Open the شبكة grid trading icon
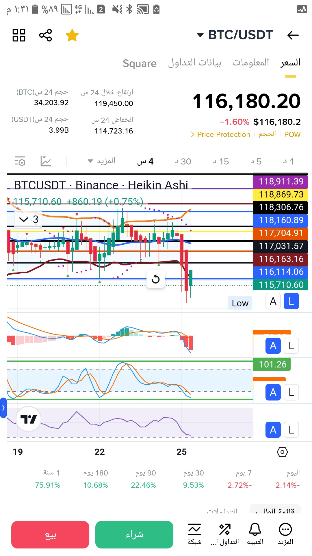The height and width of the screenshot is (556, 312). [x=194, y=535]
